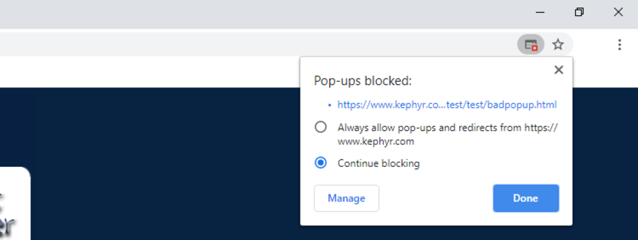
Task: Select the Continue blocking radio button
Action: [x=320, y=163]
